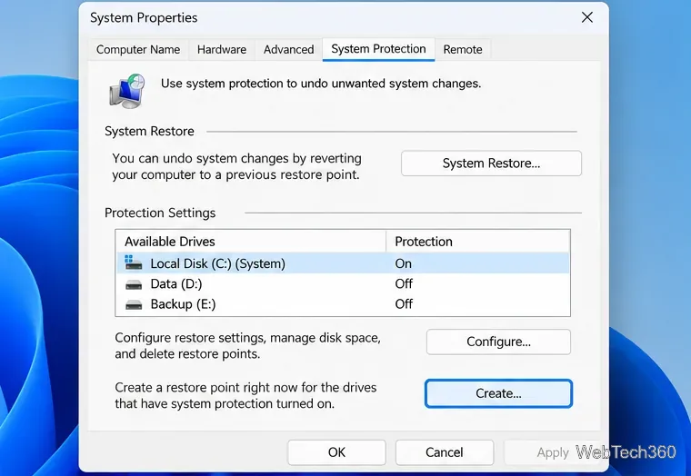This screenshot has width=691, height=476.
Task: Click the Protection column header
Action: coord(477,242)
